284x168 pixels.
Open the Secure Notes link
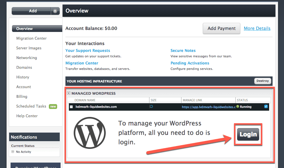[x=183, y=51]
